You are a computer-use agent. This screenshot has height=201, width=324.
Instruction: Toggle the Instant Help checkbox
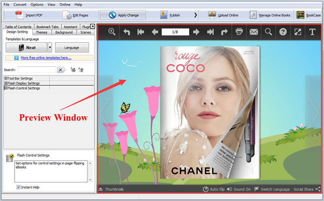(19, 187)
